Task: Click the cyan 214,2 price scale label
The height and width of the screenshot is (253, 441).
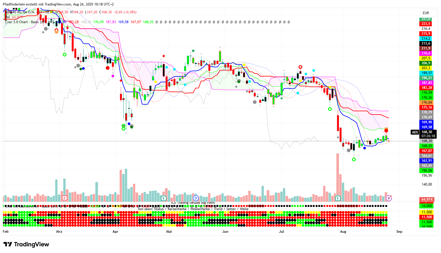Action: [426, 38]
